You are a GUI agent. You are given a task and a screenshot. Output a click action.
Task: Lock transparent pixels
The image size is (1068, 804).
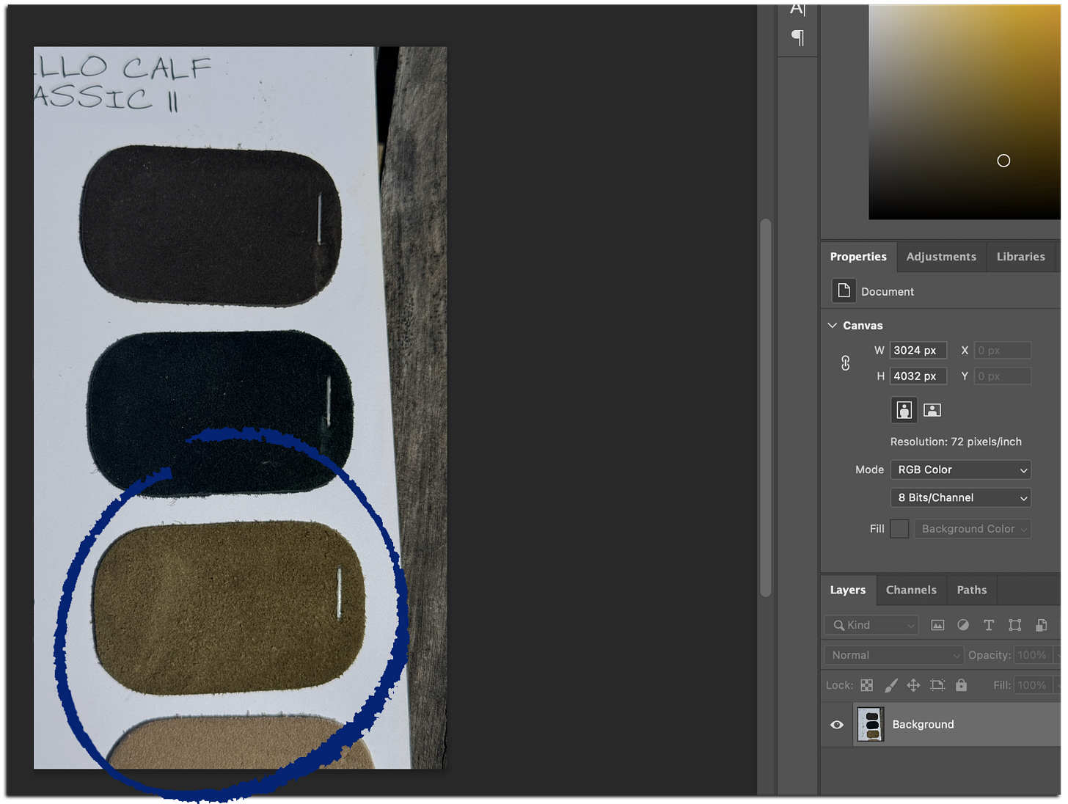(867, 685)
